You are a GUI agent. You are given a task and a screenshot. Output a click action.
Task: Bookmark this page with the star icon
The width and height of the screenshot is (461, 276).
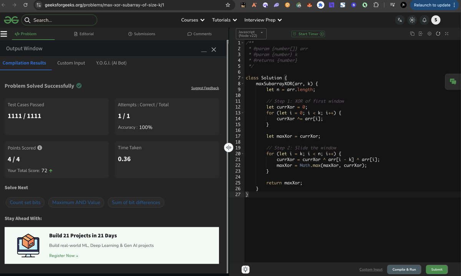(x=228, y=5)
